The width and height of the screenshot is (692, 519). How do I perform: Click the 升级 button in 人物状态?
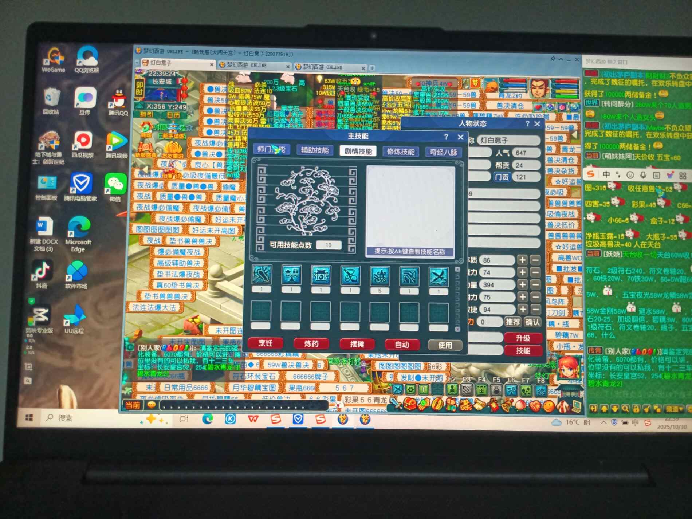point(523,338)
